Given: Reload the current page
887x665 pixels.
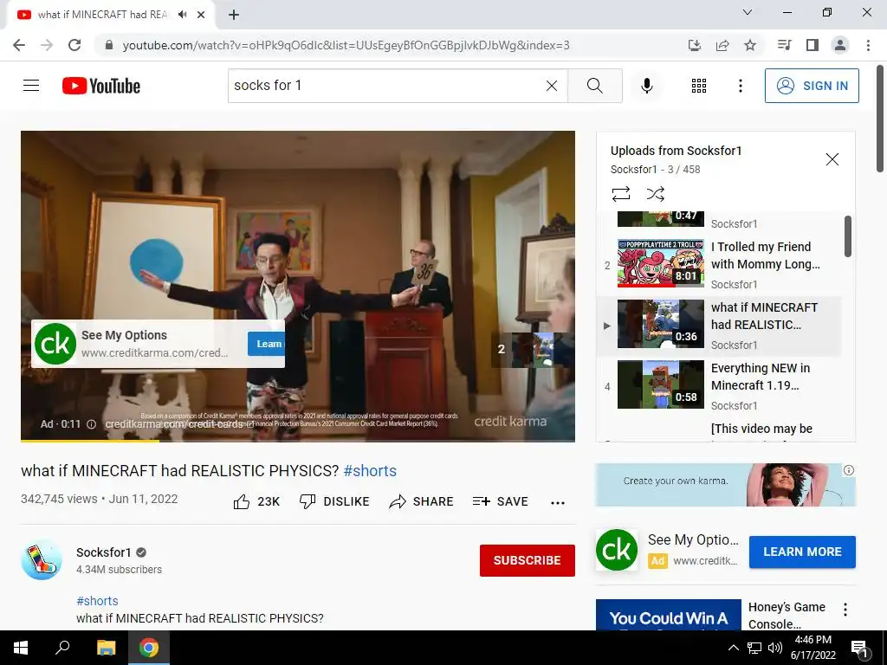Looking at the screenshot, I should [74, 45].
